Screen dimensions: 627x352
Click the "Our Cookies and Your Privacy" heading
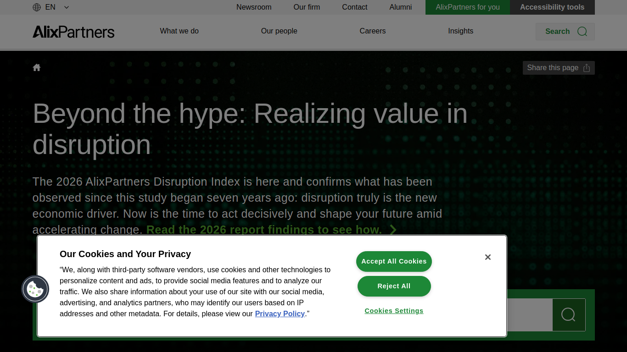pos(125,254)
